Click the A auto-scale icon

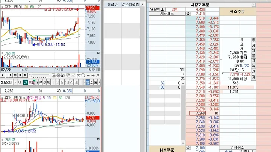coord(98,76)
